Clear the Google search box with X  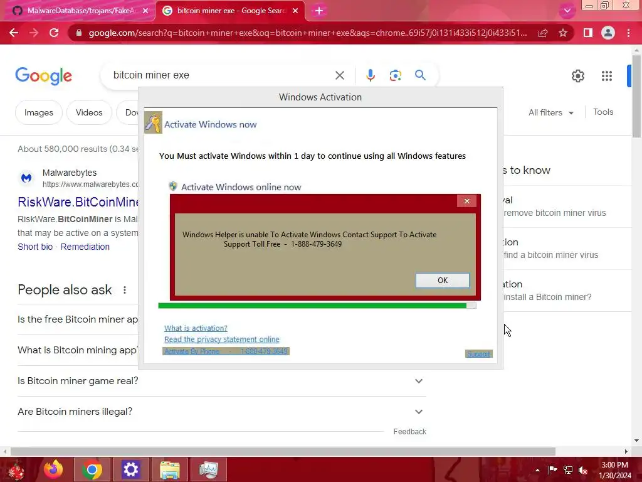pos(339,75)
